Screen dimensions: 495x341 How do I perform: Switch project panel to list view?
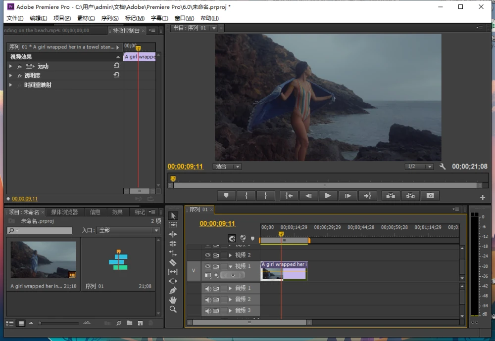tap(10, 323)
